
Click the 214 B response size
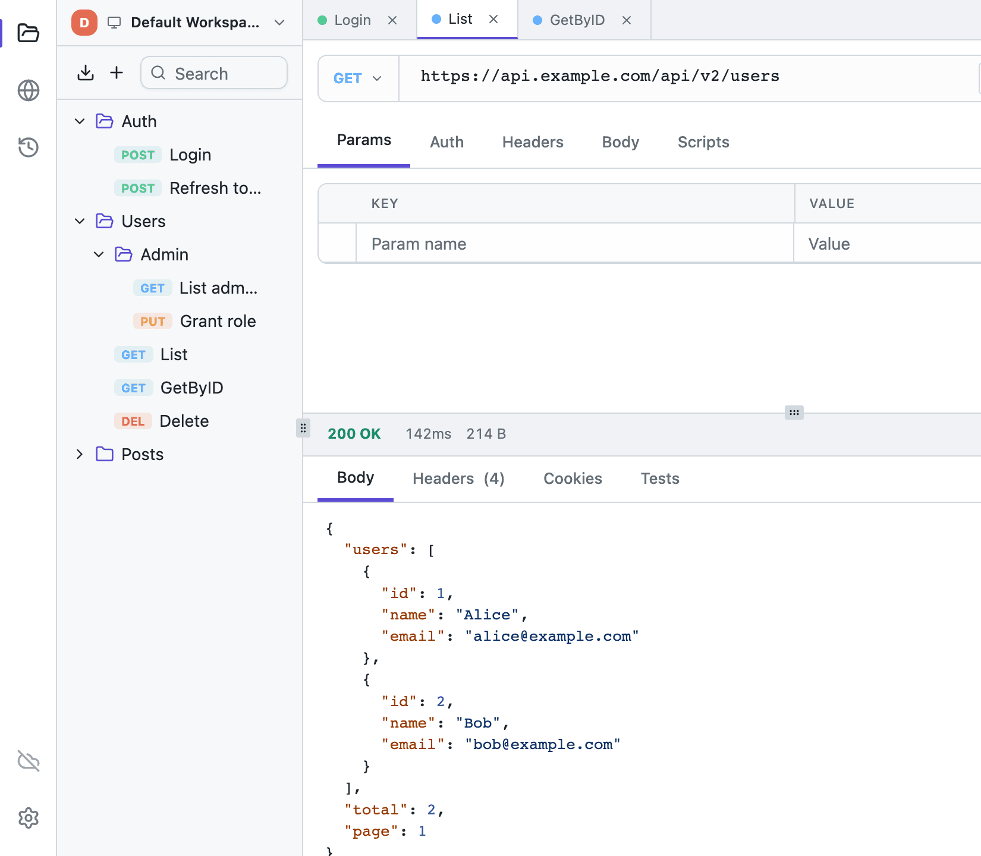486,434
